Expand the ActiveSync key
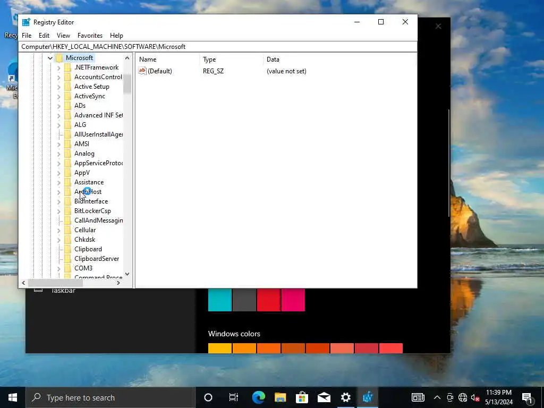Viewport: 544px width, 408px height. [58, 96]
